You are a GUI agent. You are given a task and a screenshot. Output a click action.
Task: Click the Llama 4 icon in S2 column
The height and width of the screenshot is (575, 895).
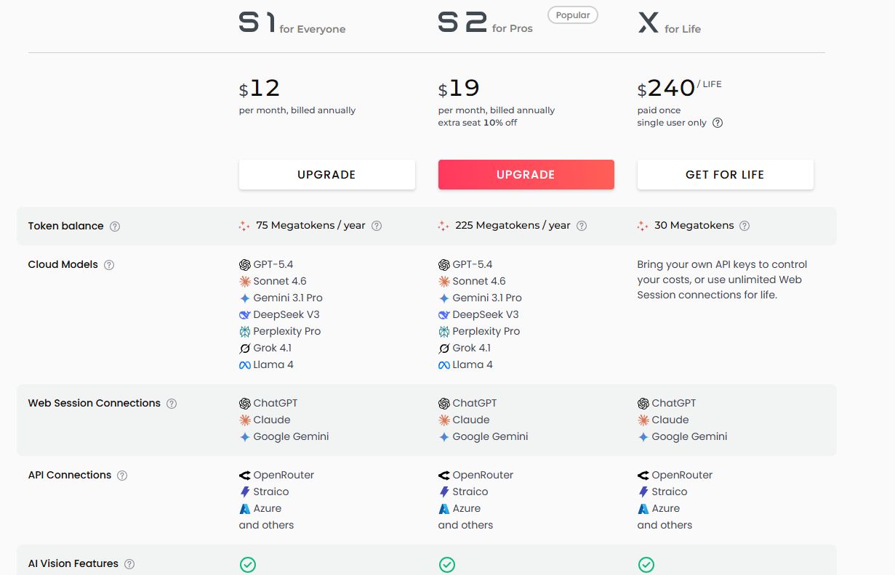tap(444, 365)
